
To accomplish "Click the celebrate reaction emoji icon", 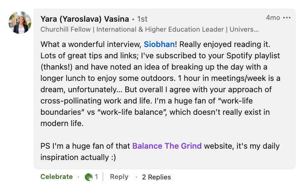I will [x=89, y=177].
